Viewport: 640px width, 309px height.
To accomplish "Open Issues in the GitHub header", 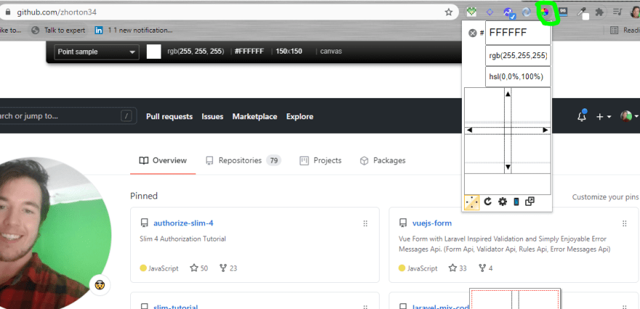I will pyautogui.click(x=212, y=116).
